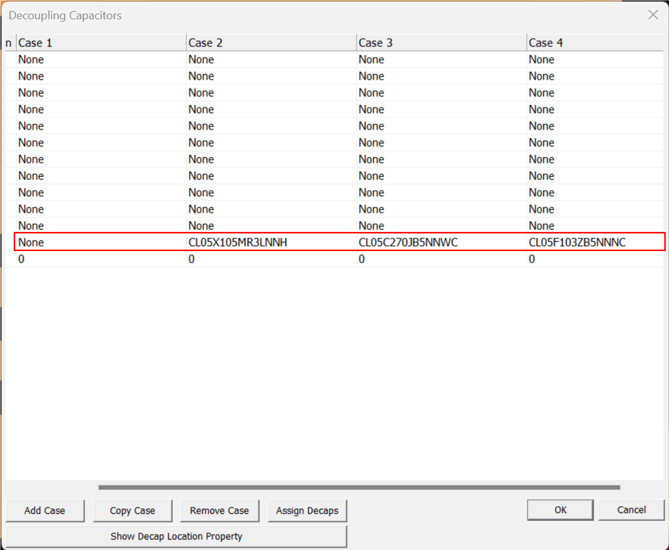Select the 0 value under Case 1
Image resolution: width=669 pixels, height=550 pixels.
tap(22, 259)
